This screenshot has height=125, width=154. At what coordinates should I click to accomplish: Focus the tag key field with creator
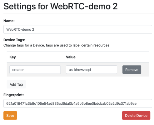coord(35,70)
